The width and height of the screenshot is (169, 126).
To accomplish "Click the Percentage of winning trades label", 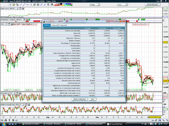I will pos(70,43).
